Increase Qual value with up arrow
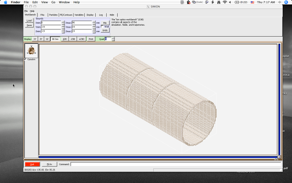The width and height of the screenshot is (292, 183). [113, 38]
